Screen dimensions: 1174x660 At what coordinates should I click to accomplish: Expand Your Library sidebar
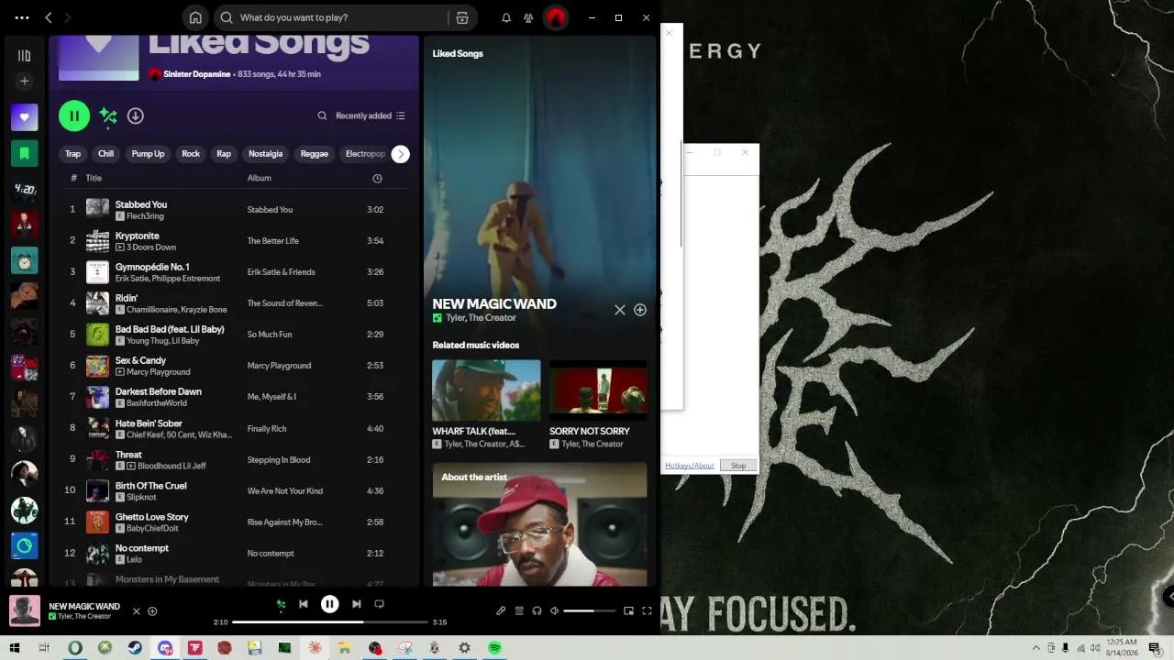[x=25, y=56]
